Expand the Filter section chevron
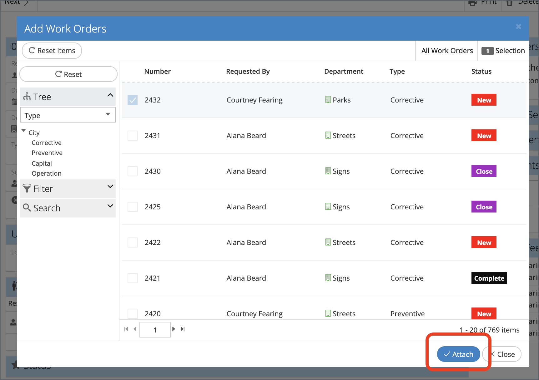 coord(110,187)
